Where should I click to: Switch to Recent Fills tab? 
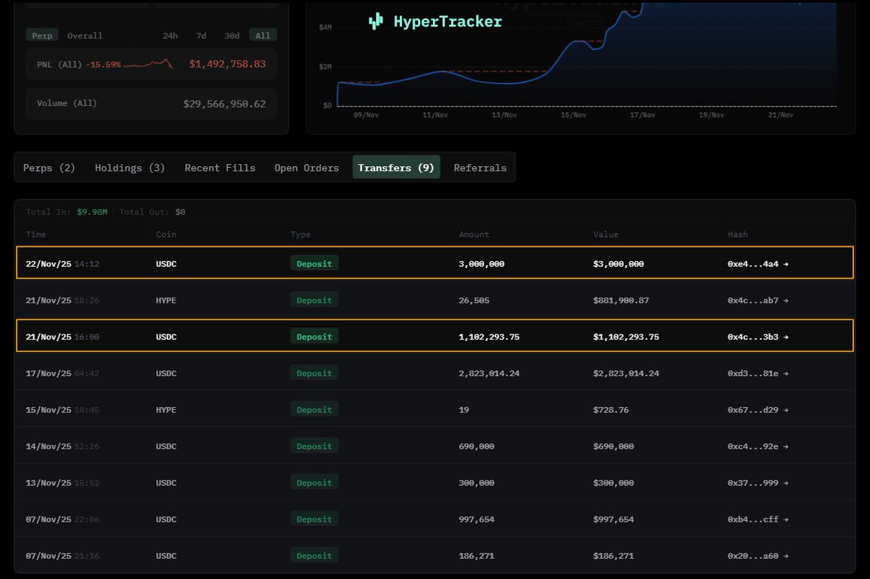pos(220,168)
